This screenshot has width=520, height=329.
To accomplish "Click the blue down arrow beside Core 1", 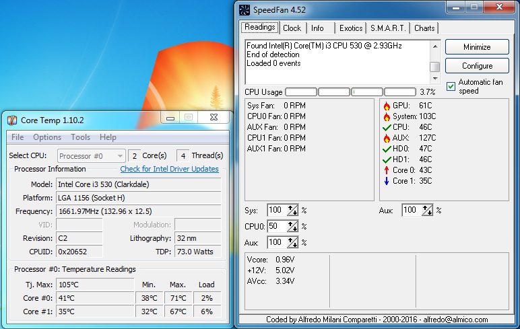I will [387, 181].
